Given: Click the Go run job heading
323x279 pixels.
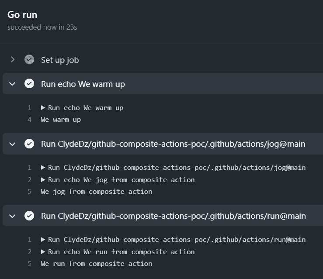Looking at the screenshot, I should [x=22, y=15].
